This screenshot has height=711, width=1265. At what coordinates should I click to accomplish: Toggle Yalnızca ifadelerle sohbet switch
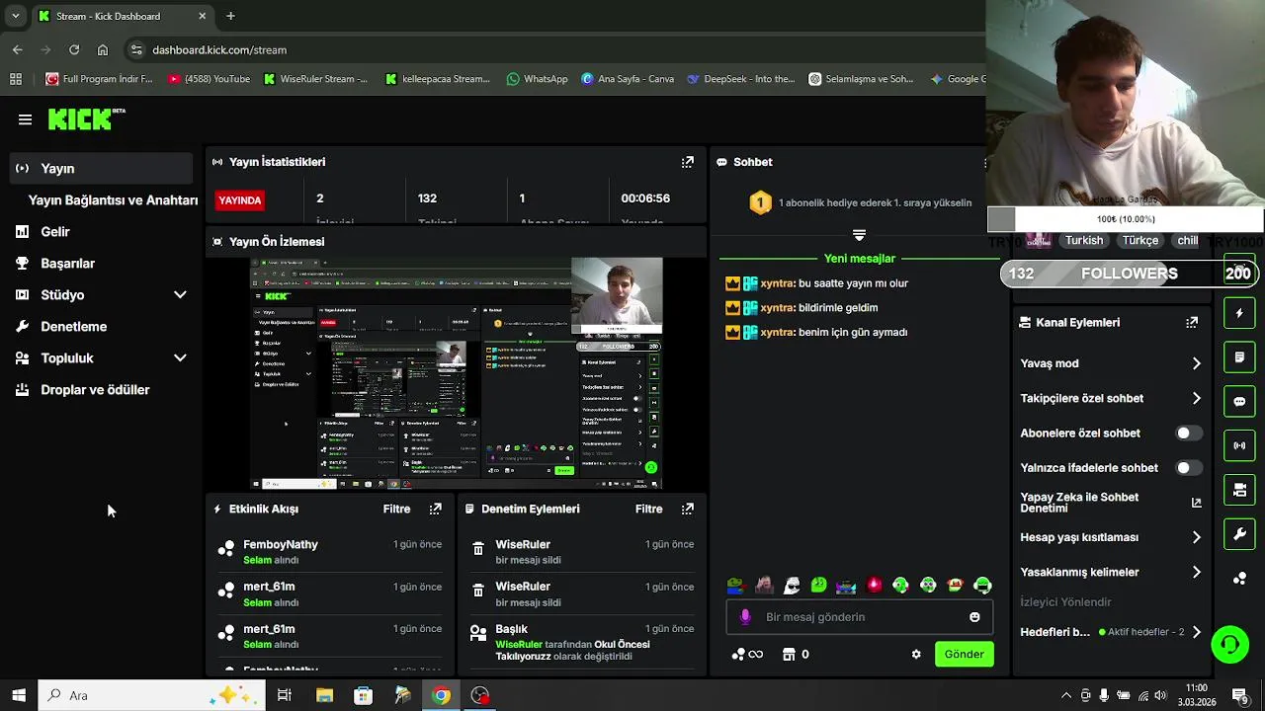point(1189,467)
